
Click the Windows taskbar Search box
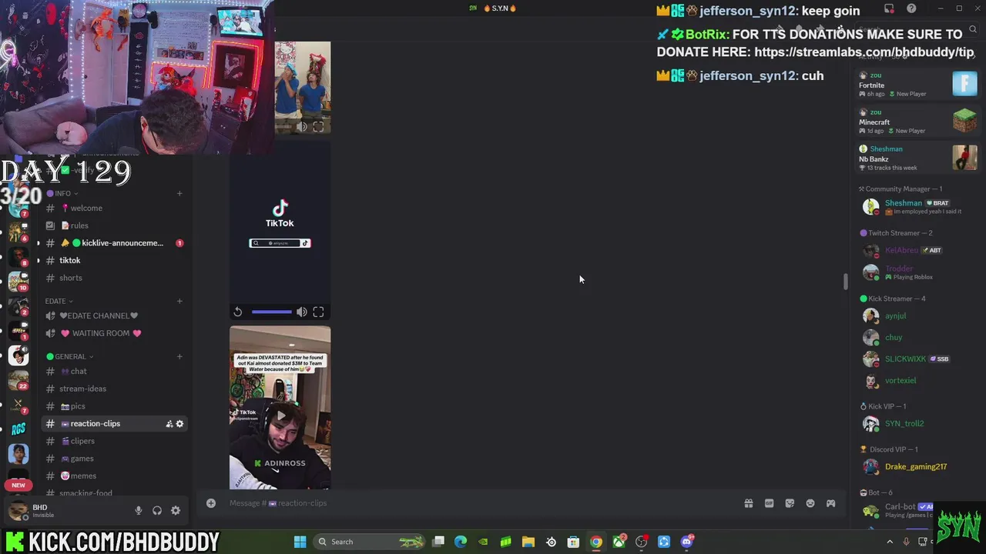370,542
